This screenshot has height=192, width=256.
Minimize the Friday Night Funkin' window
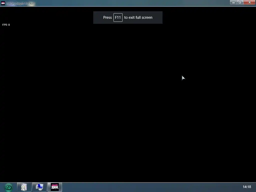pos(233,2)
